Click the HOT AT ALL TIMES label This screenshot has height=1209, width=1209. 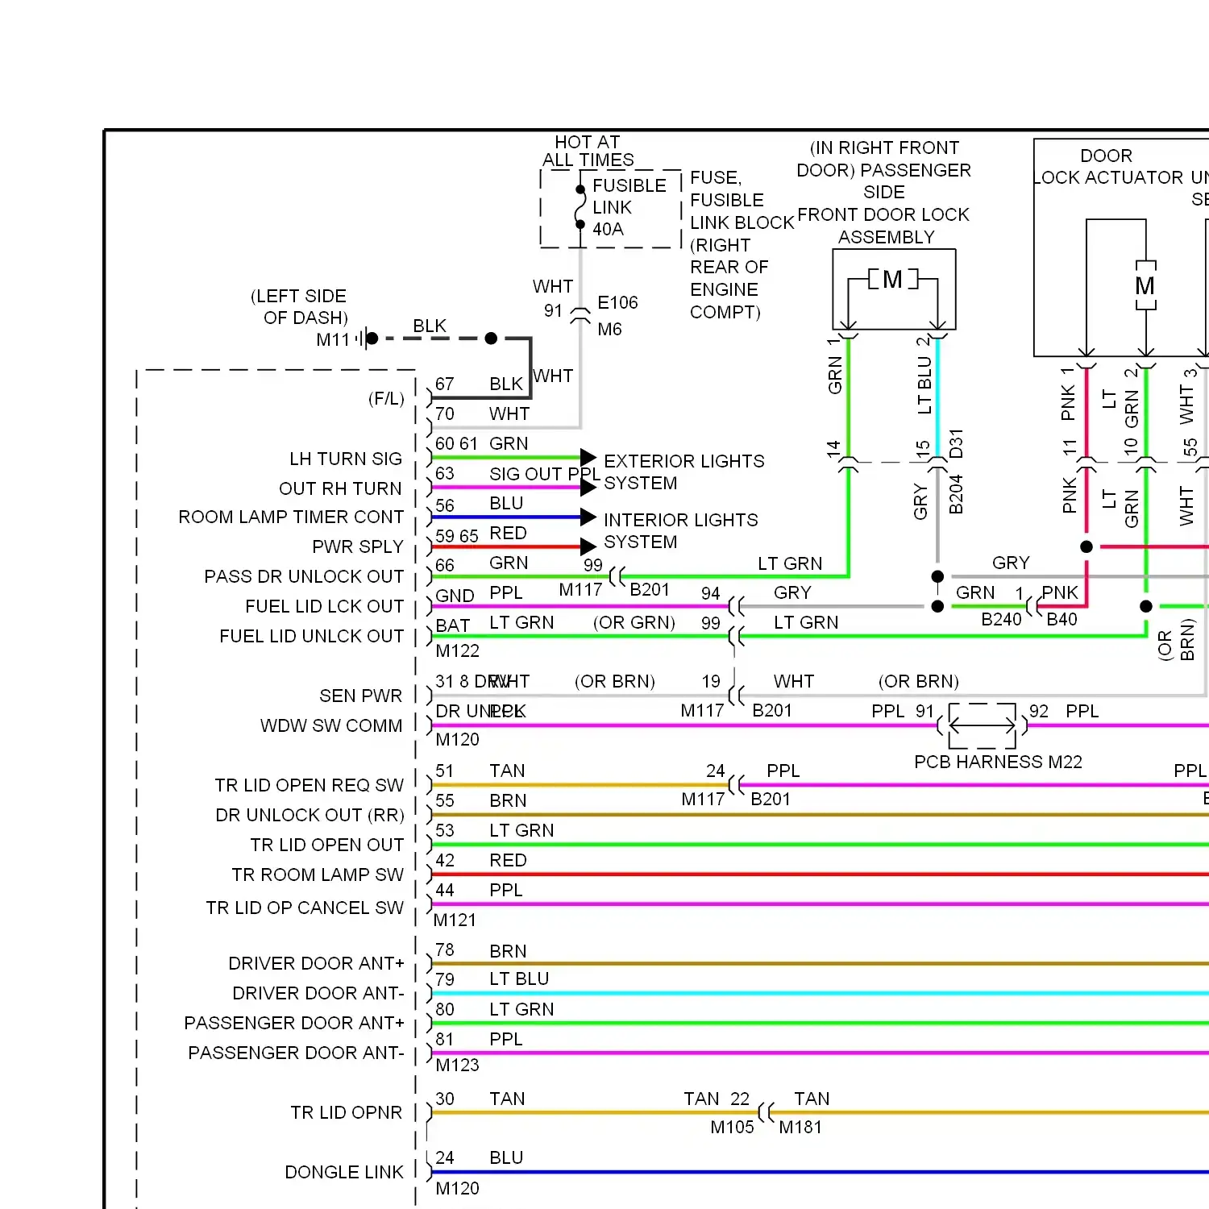pyautogui.click(x=588, y=151)
